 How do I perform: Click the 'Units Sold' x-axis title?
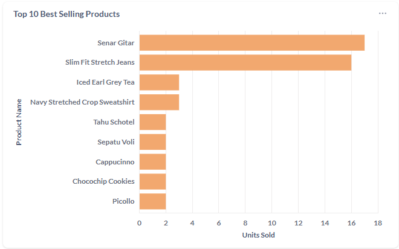tap(259, 234)
